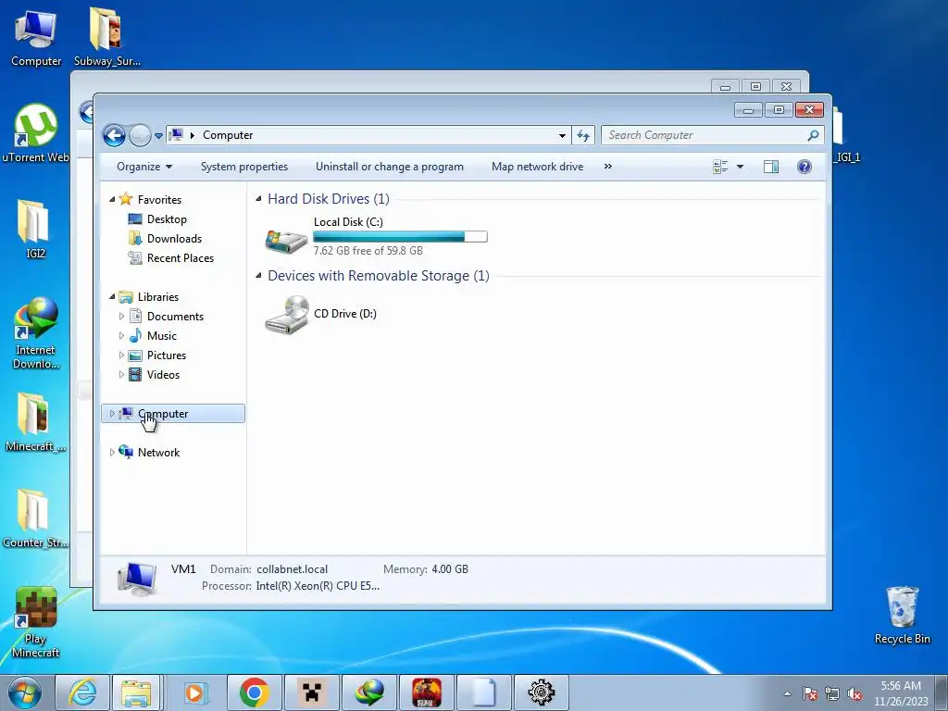The height and width of the screenshot is (711, 948).
Task: Select Local Disk (C:) drive
Action: coord(376,236)
